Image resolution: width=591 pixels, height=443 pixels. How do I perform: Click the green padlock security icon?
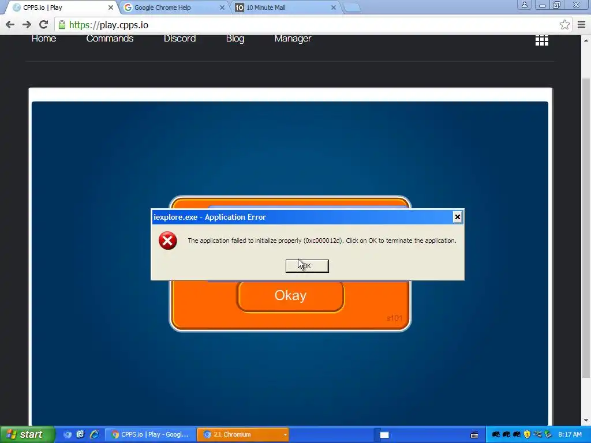coord(62,25)
